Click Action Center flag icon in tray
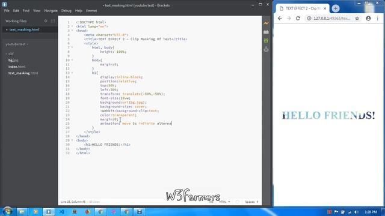The height and width of the screenshot is (216, 385). tap(336, 212)
